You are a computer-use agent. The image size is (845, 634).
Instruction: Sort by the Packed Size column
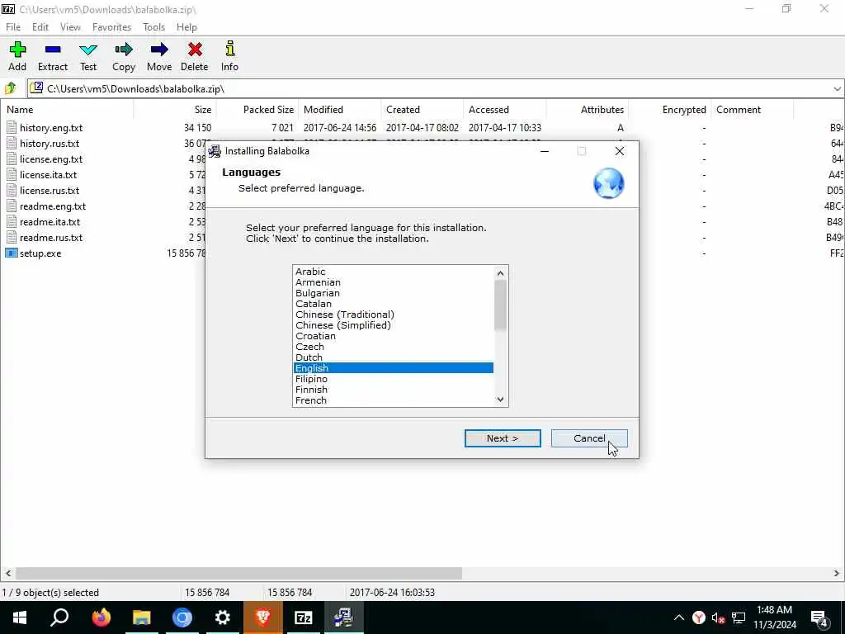pos(257,110)
